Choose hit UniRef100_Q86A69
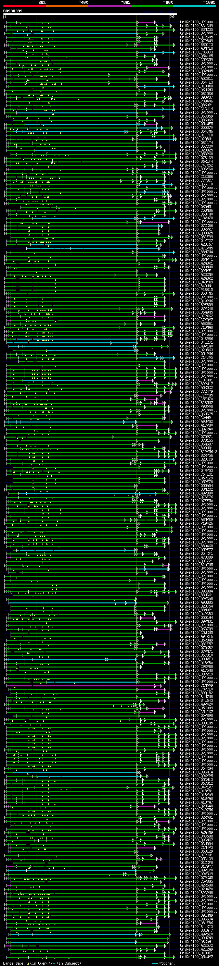Image resolution: width=219 pixels, height=966 pixels. (x=196, y=120)
